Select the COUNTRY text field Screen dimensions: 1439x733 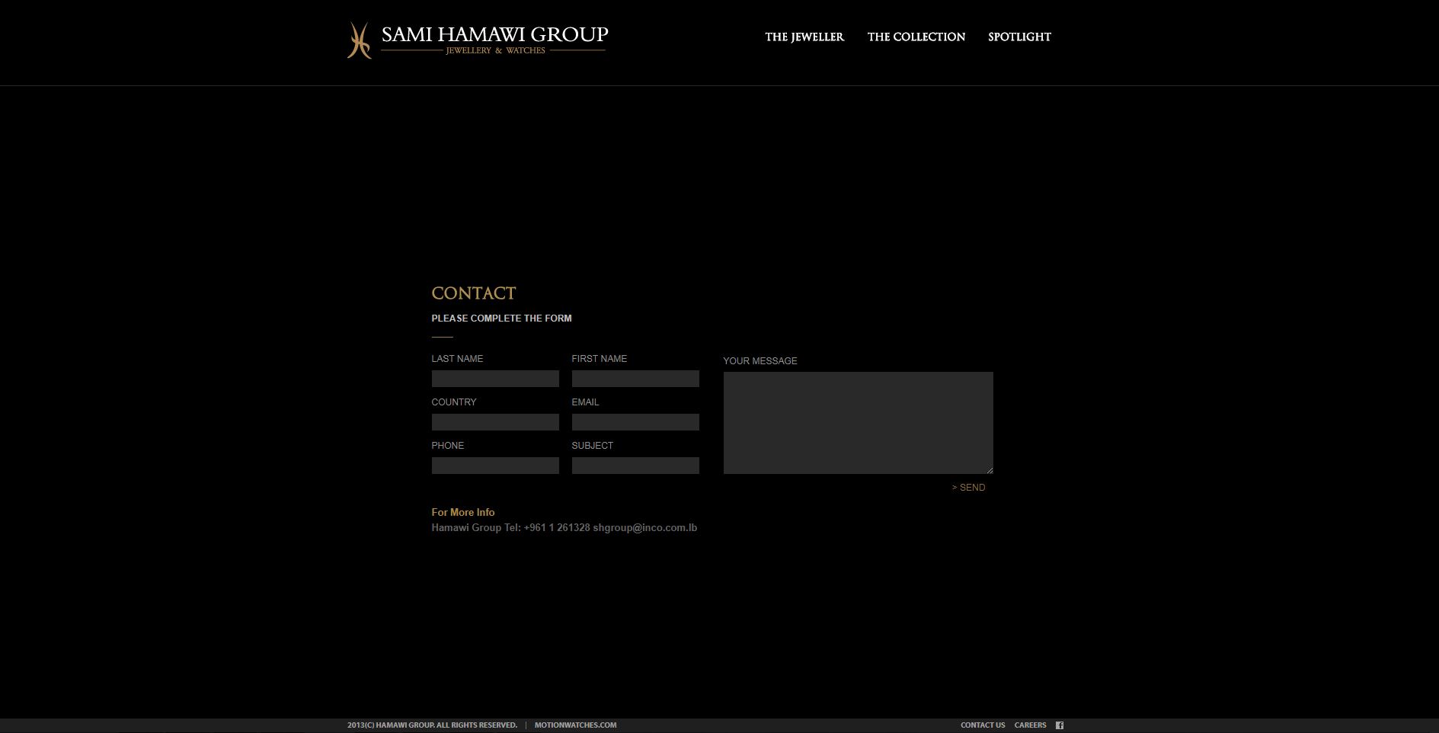coord(494,421)
